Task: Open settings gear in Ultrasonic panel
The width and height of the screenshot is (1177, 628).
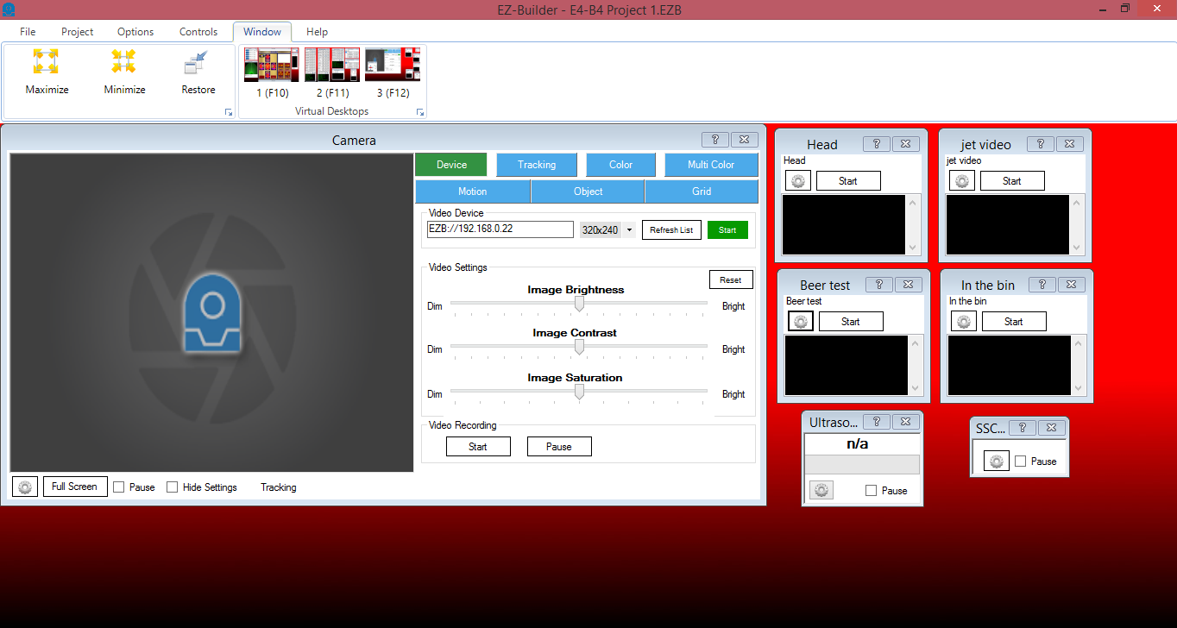Action: 821,490
